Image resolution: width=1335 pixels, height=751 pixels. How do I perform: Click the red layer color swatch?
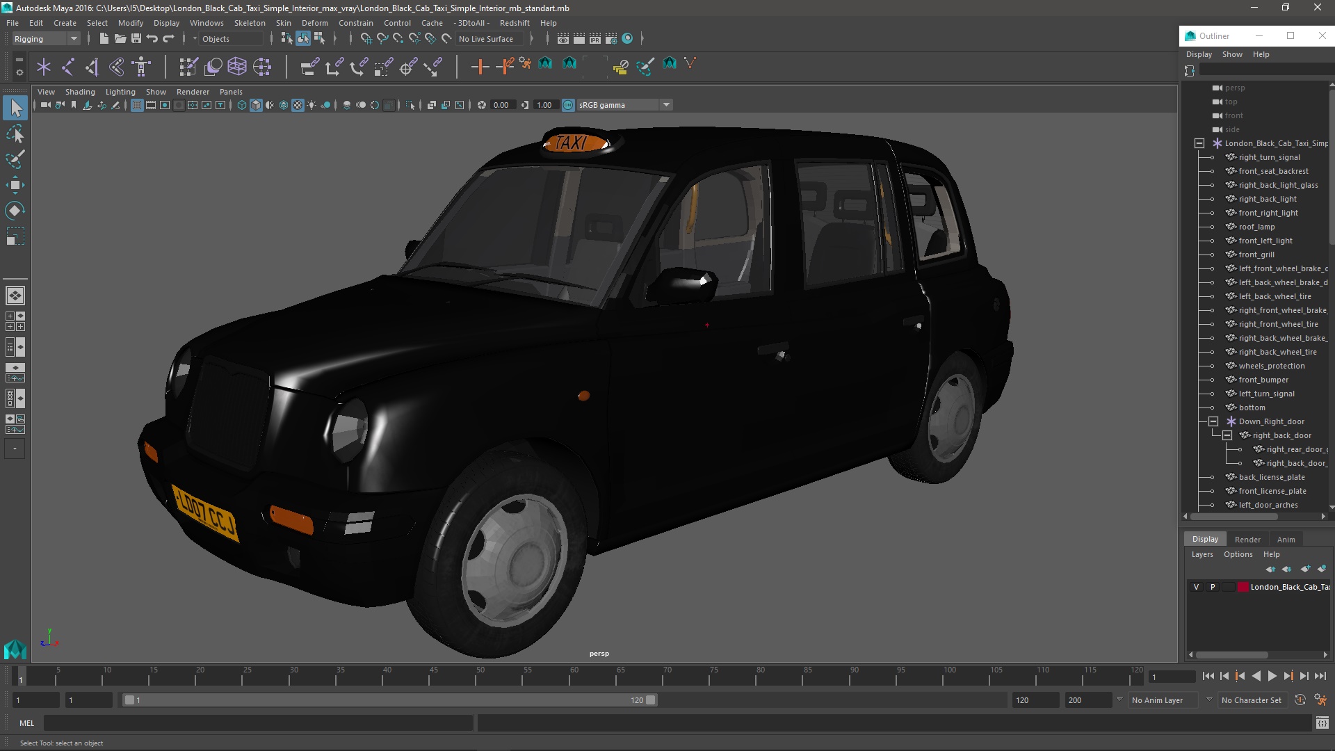1243,587
